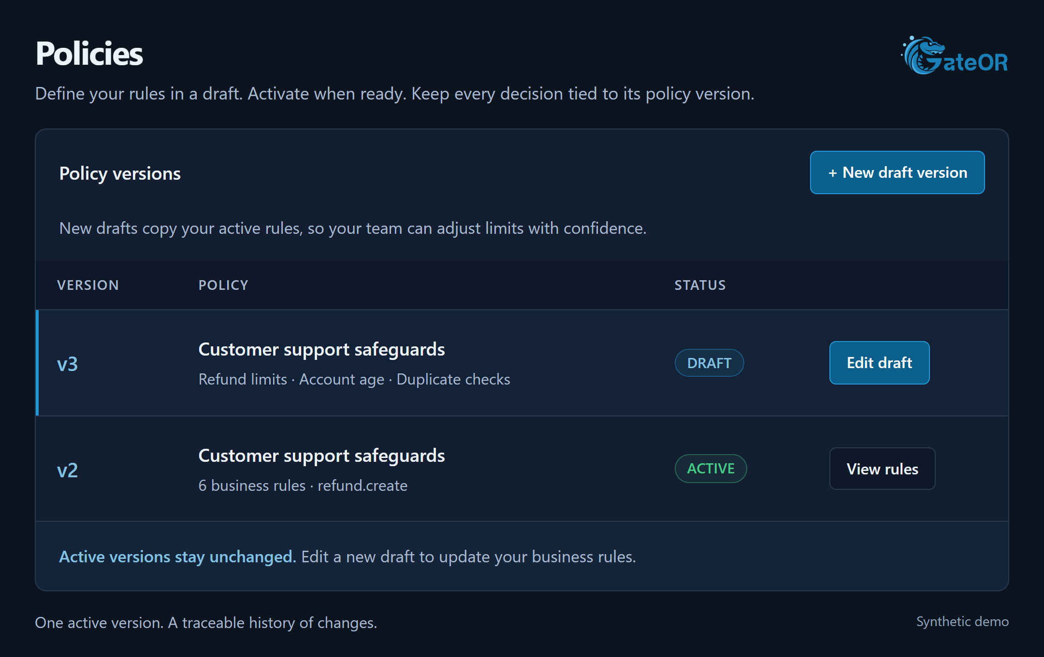Viewport: 1044px width, 657px height.
Task: Click the Policy versions section title
Action: pos(120,173)
